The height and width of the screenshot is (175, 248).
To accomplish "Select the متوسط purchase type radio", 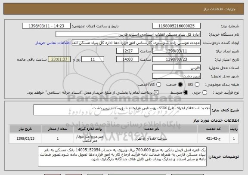I will pos(186,93).
